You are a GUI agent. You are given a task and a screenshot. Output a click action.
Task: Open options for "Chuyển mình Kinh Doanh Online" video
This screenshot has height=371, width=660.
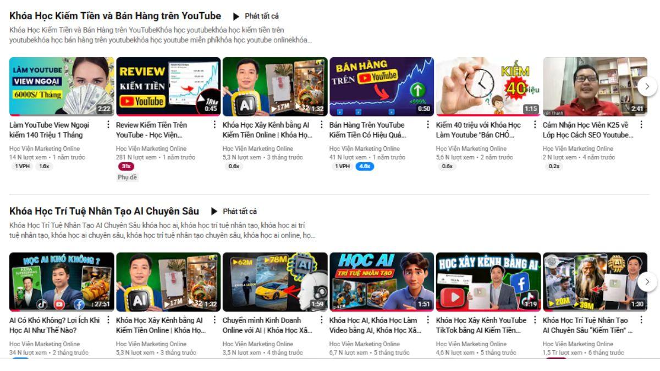tap(321, 320)
